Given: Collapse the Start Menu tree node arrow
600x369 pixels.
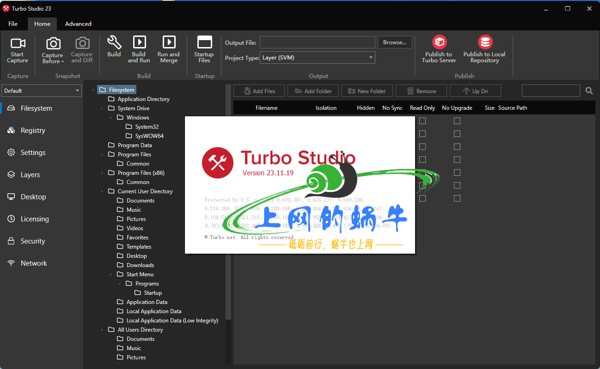Looking at the screenshot, I should point(111,274).
